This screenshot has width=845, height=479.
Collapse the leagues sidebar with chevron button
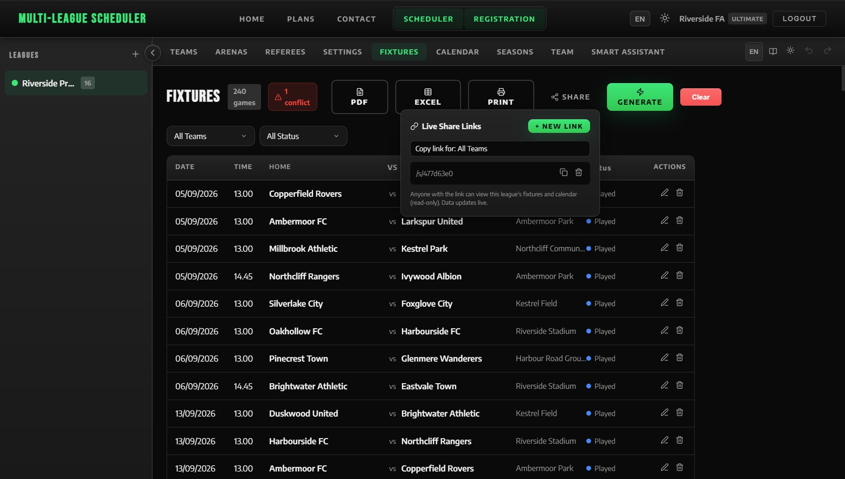click(x=153, y=53)
